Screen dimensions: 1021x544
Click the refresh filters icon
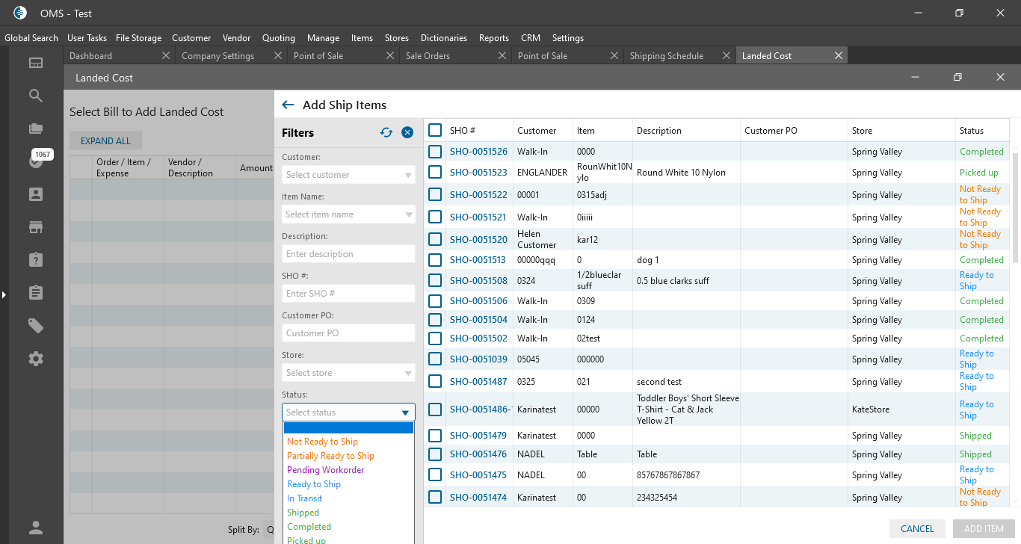pos(386,132)
